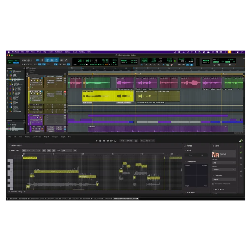Click Synthesizer V record button
The image size is (251, 251).
pos(104,141)
